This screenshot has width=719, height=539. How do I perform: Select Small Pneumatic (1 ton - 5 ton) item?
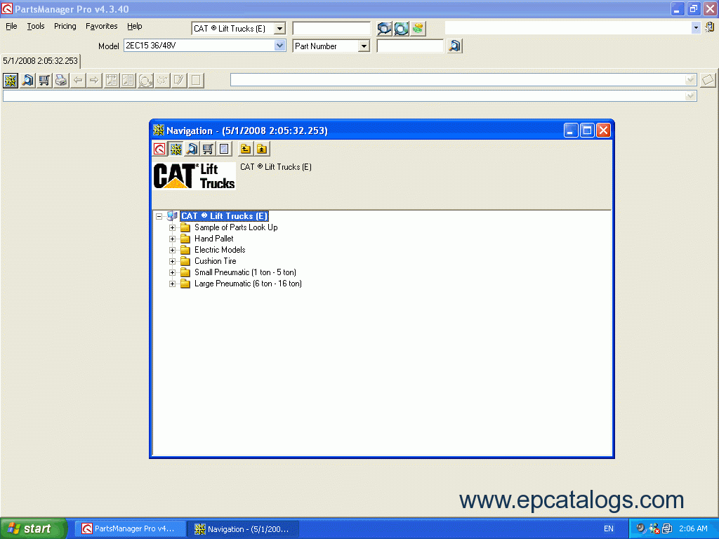[x=245, y=272]
